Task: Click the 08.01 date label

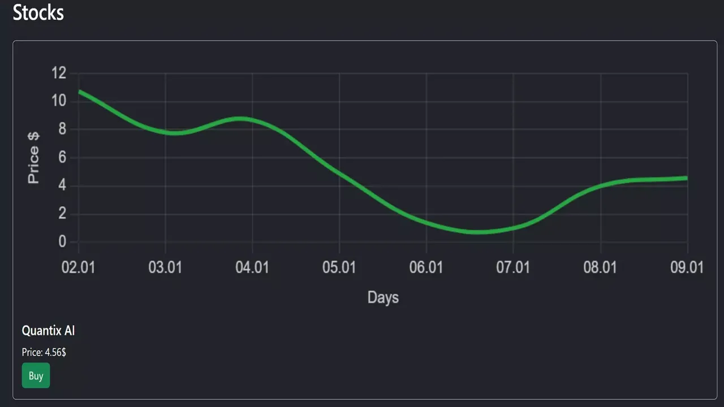Action: pos(600,267)
